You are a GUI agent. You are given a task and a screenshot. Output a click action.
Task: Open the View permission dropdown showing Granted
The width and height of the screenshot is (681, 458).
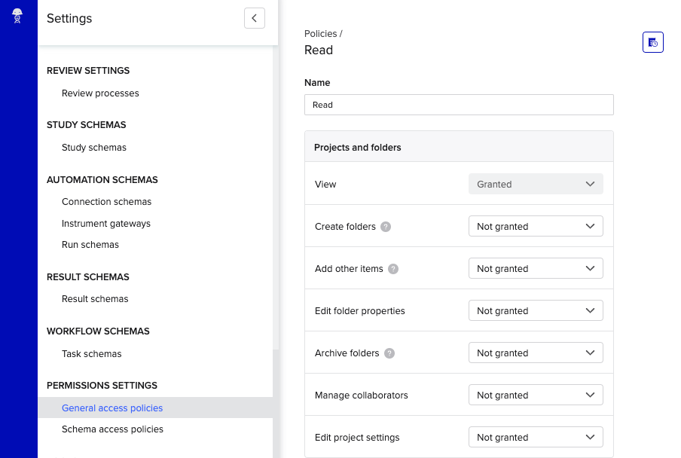click(536, 183)
